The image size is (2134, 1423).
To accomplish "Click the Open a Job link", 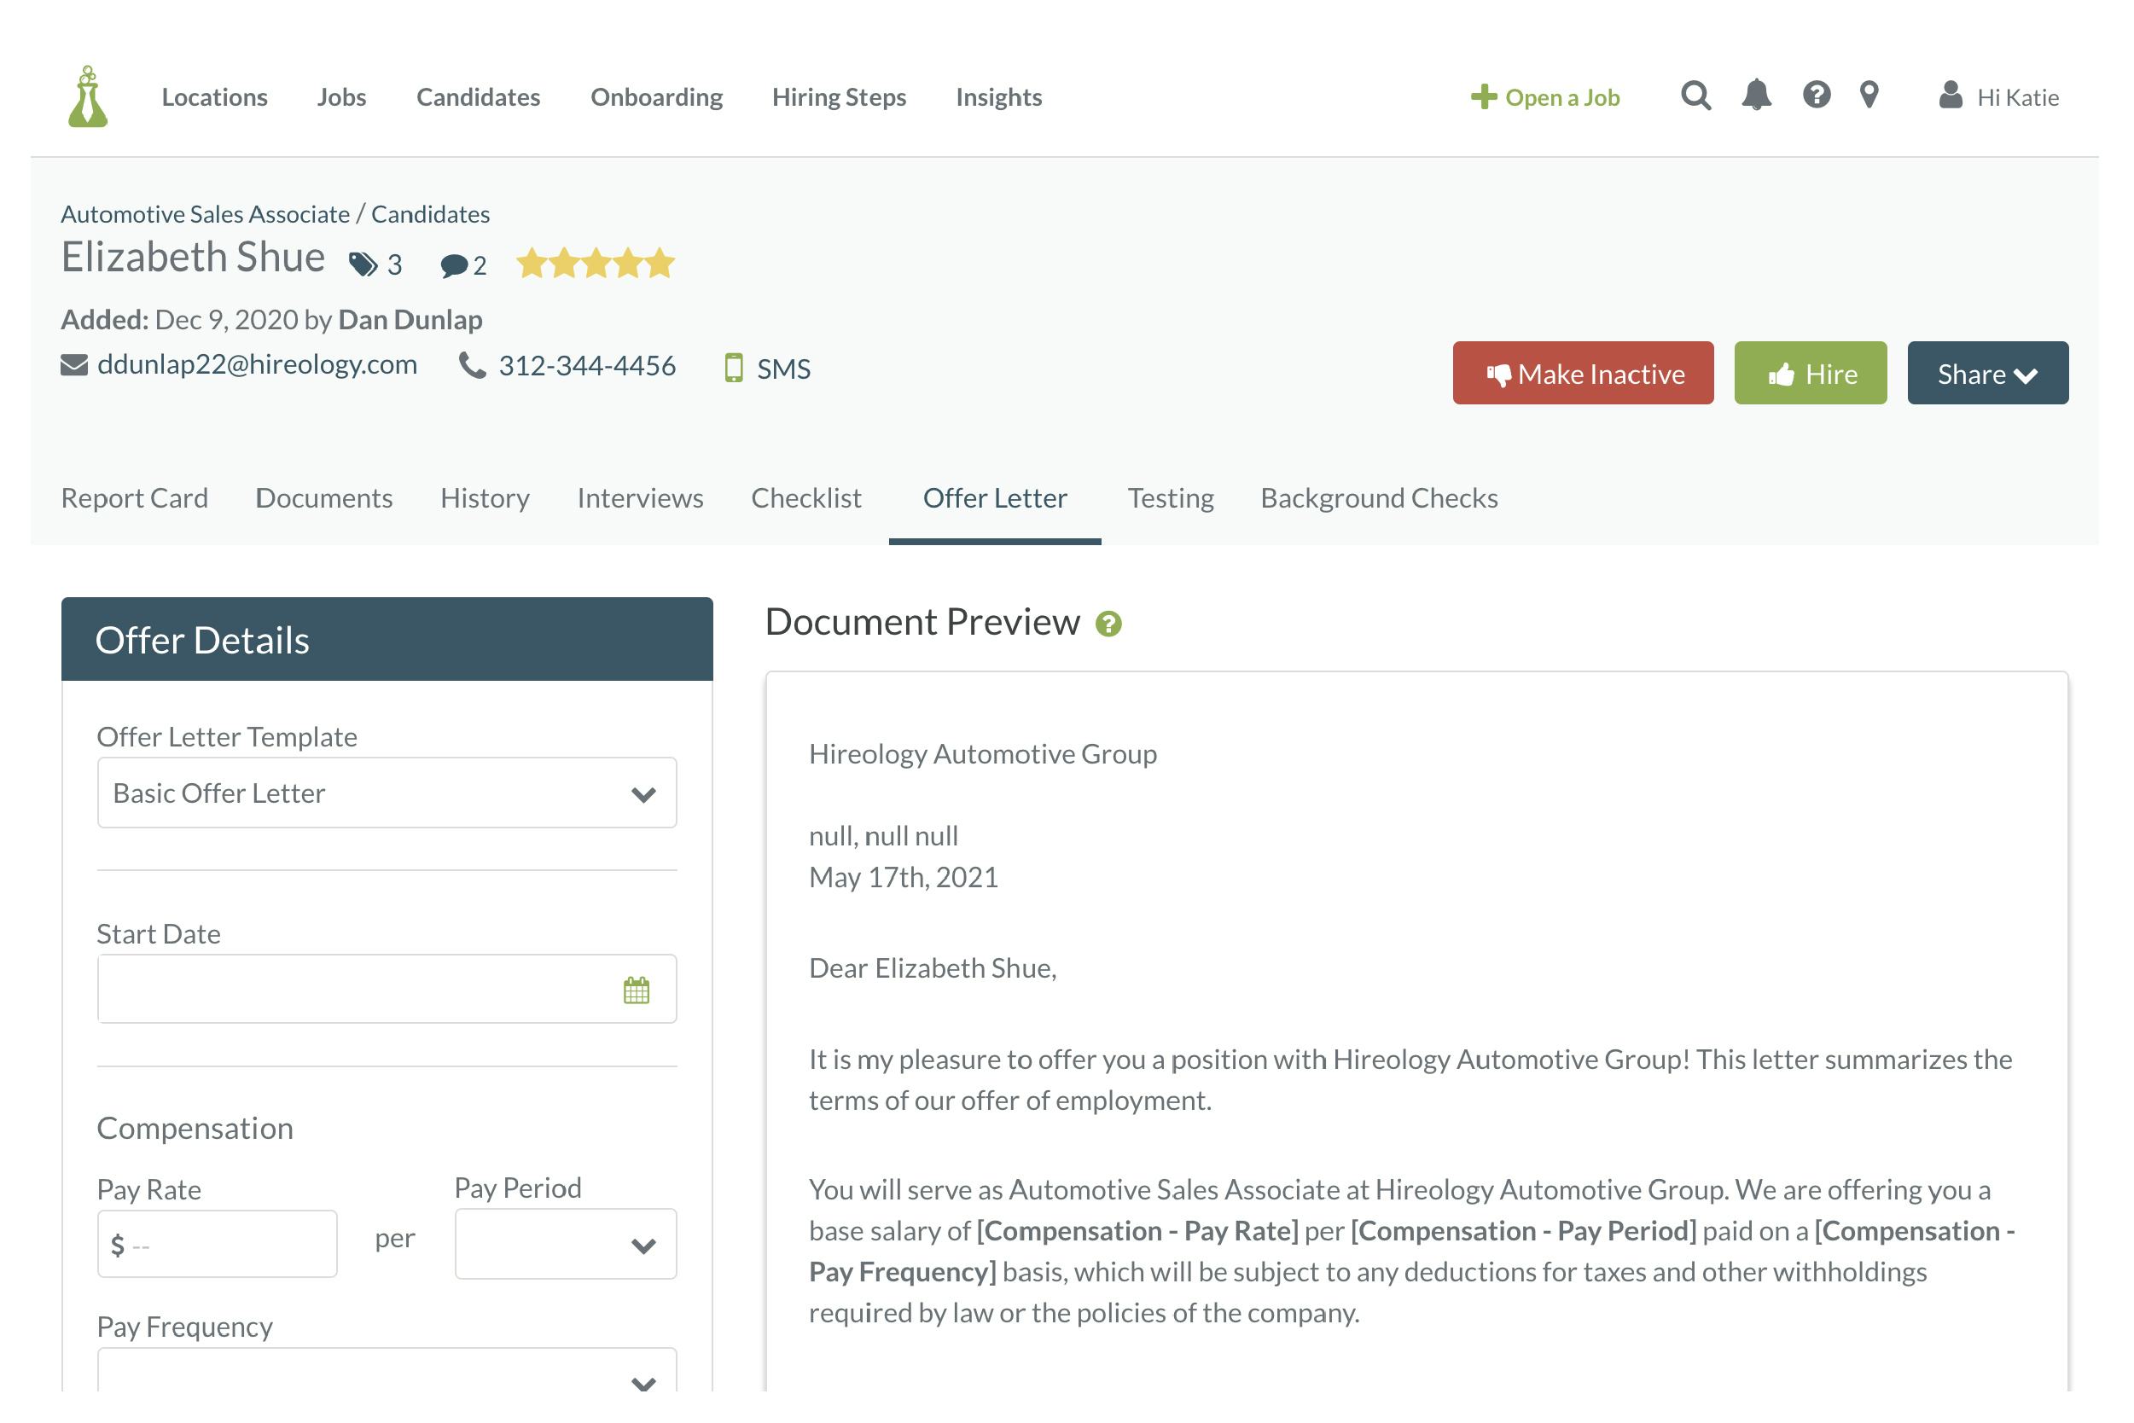I will 1545,97.
